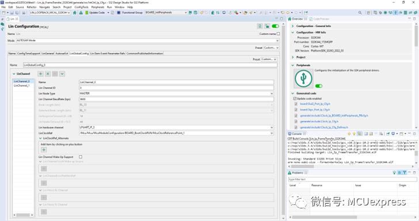Viewport: 419px width, 221px height.
Task: Collapse the Peripherals section in Overview
Action: click(x=292, y=65)
